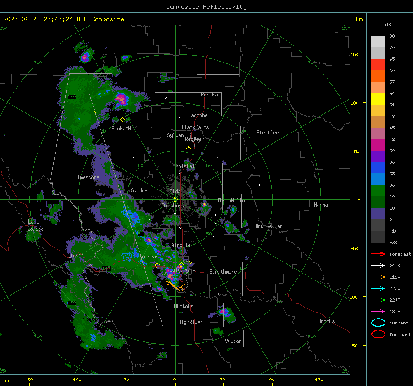The height and width of the screenshot is (386, 413).
Task: Click the Sylvan label
Action: [175, 135]
